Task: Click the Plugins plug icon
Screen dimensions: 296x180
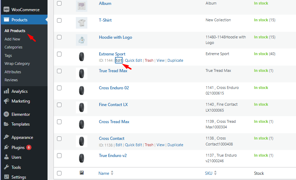Action: [6, 148]
